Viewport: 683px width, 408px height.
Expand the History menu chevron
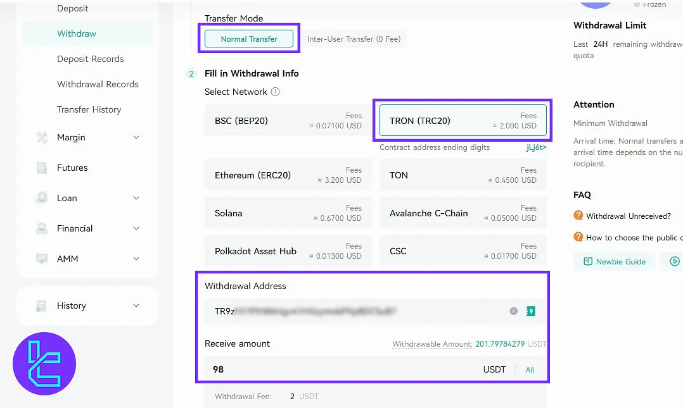coord(136,306)
